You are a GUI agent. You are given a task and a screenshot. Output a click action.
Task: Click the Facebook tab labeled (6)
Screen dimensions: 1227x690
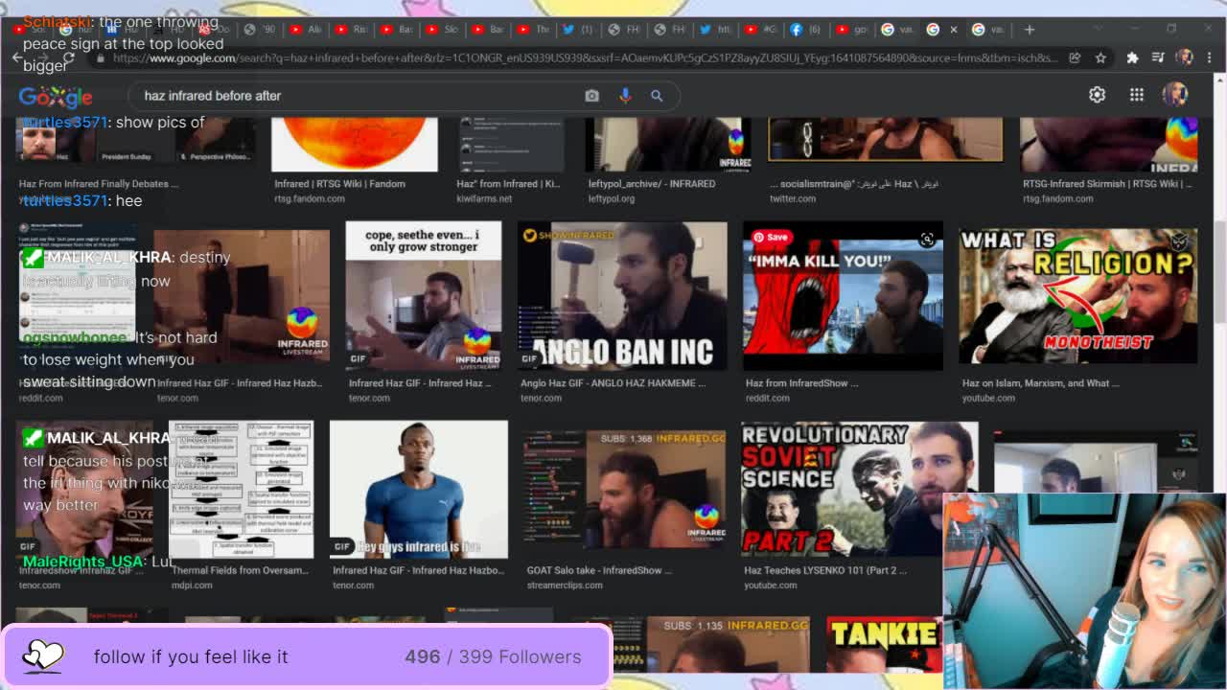pyautogui.click(x=805, y=30)
